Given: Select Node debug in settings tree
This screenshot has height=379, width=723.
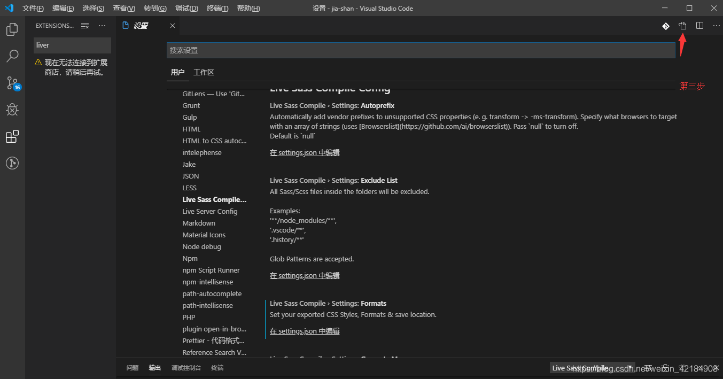Looking at the screenshot, I should tap(202, 246).
